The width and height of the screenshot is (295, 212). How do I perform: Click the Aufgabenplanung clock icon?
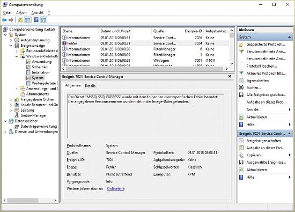coord(17,40)
